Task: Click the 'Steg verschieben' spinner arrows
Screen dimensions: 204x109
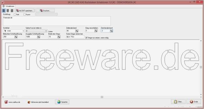Action: pos(96,31)
